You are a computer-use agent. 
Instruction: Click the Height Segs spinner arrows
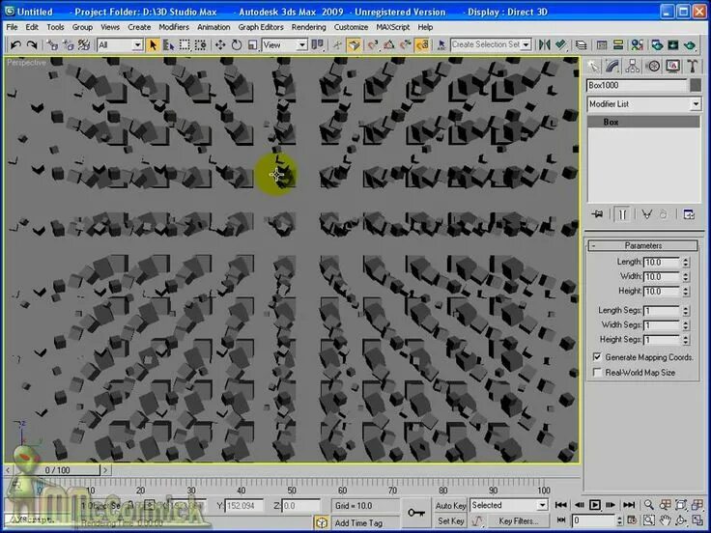coord(686,340)
